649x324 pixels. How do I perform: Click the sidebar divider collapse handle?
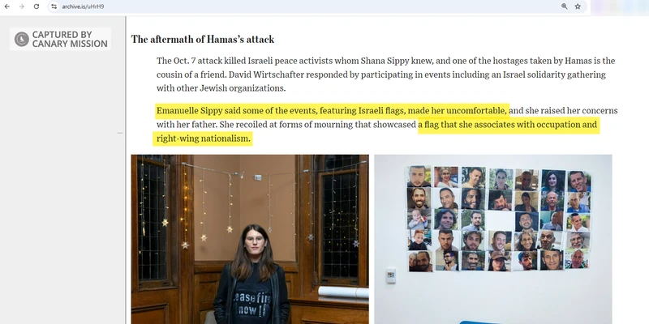pyautogui.click(x=120, y=133)
